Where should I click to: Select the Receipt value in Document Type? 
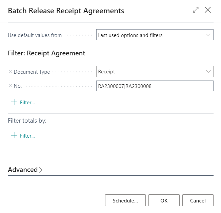(x=106, y=72)
